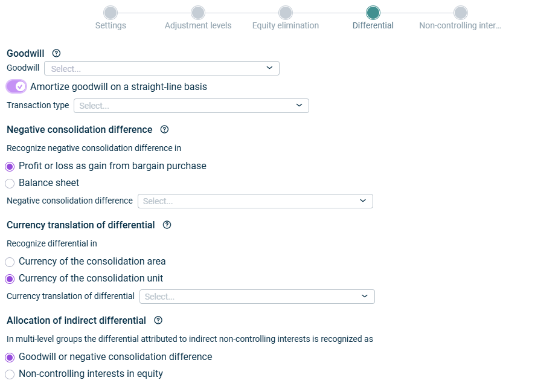Switch to Equity elimination step label
Viewport: 535px width, 389px height.
pos(286,25)
